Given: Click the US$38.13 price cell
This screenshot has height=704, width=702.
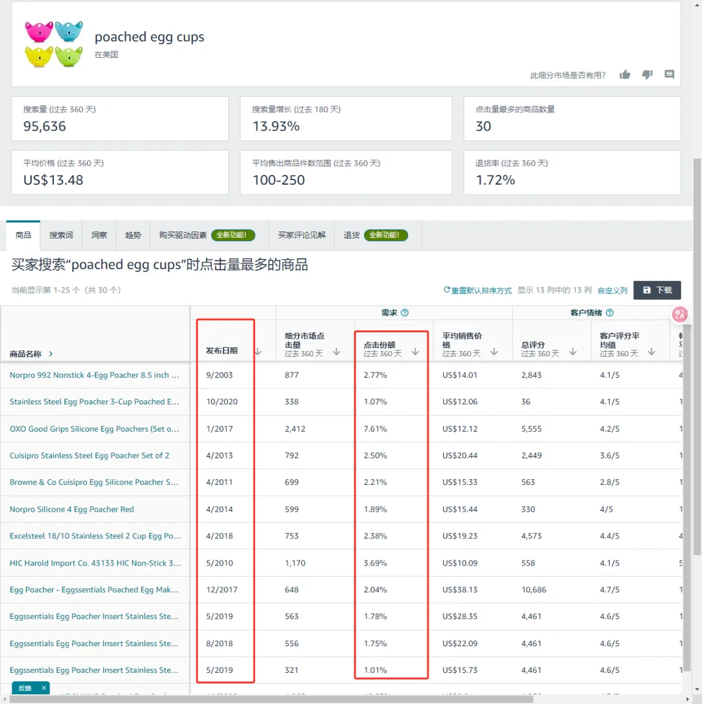Looking at the screenshot, I should pos(460,590).
